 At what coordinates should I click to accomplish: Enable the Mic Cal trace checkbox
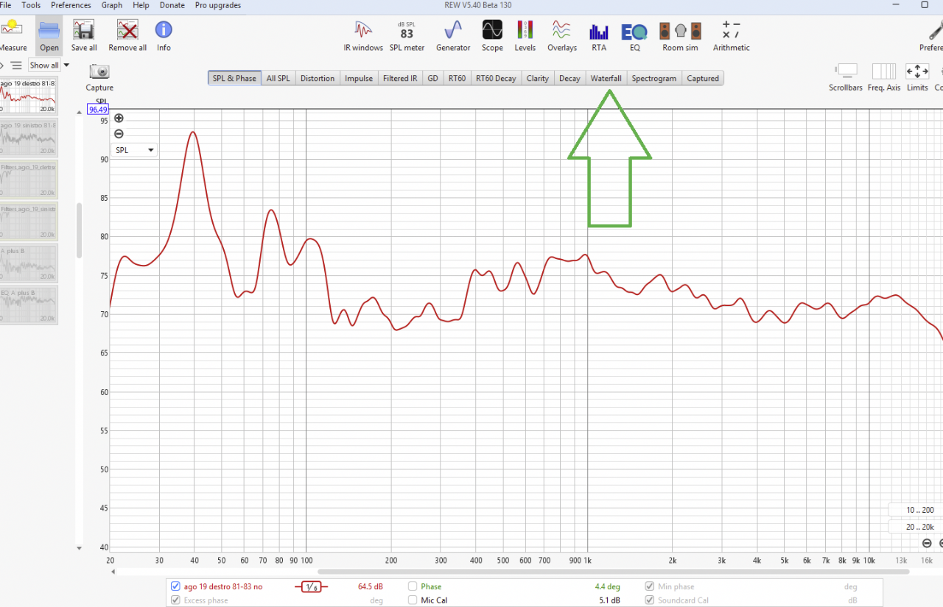point(413,600)
